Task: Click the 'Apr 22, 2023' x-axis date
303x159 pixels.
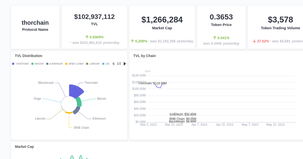Action: [225, 125]
